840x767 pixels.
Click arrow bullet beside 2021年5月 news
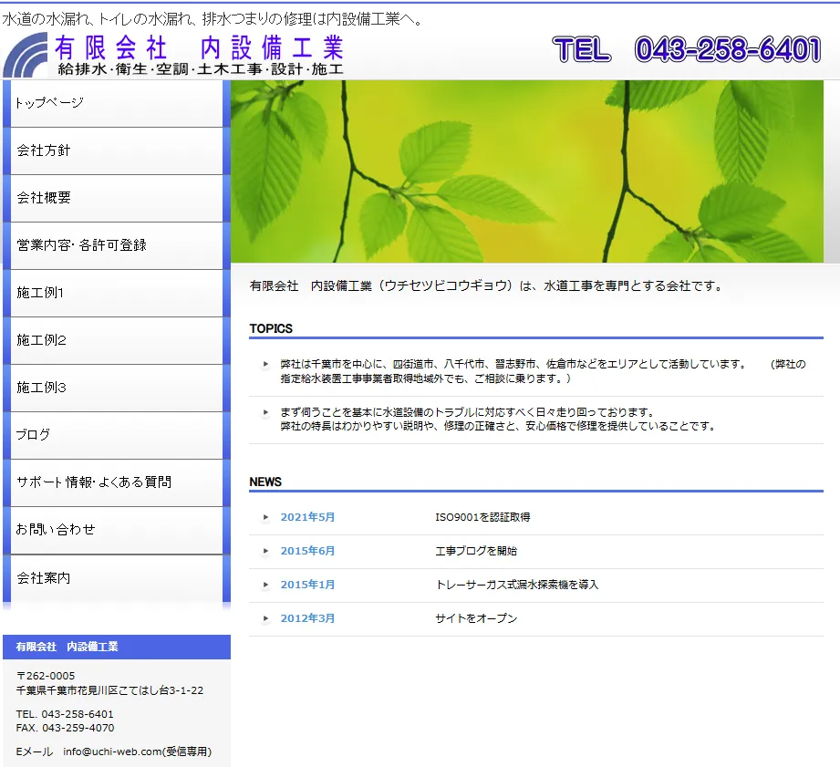(x=265, y=517)
